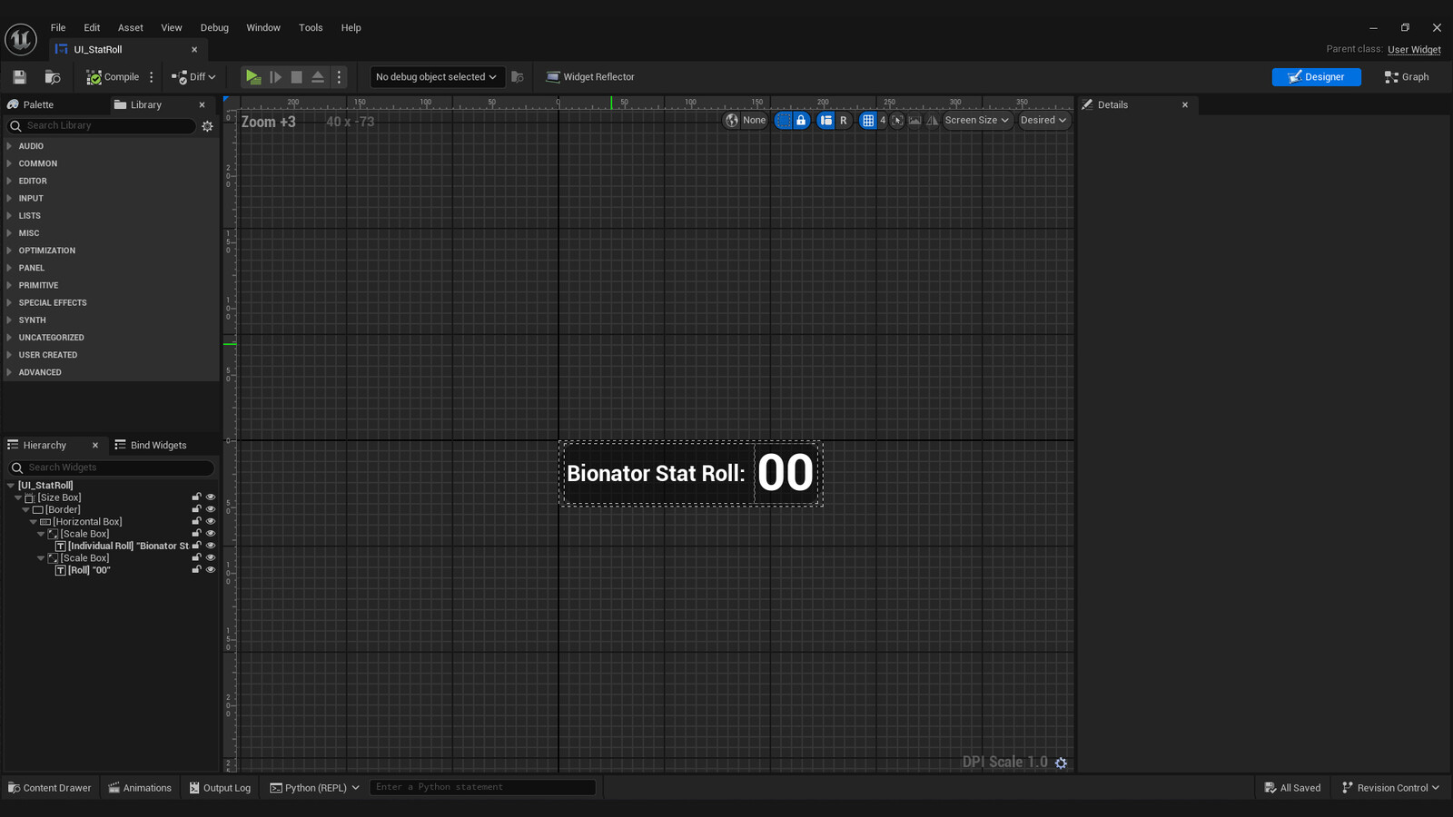1453x817 pixels.
Task: Toggle respect locks padlock in designer
Action: tap(801, 121)
